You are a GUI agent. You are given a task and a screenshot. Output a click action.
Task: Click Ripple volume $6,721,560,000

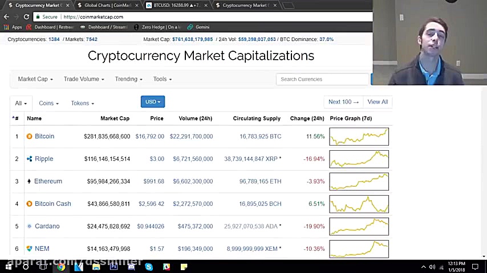coord(193,159)
